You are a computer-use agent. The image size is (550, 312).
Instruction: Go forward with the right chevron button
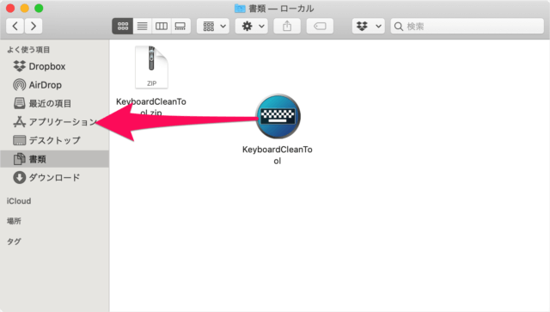pyautogui.click(x=34, y=26)
